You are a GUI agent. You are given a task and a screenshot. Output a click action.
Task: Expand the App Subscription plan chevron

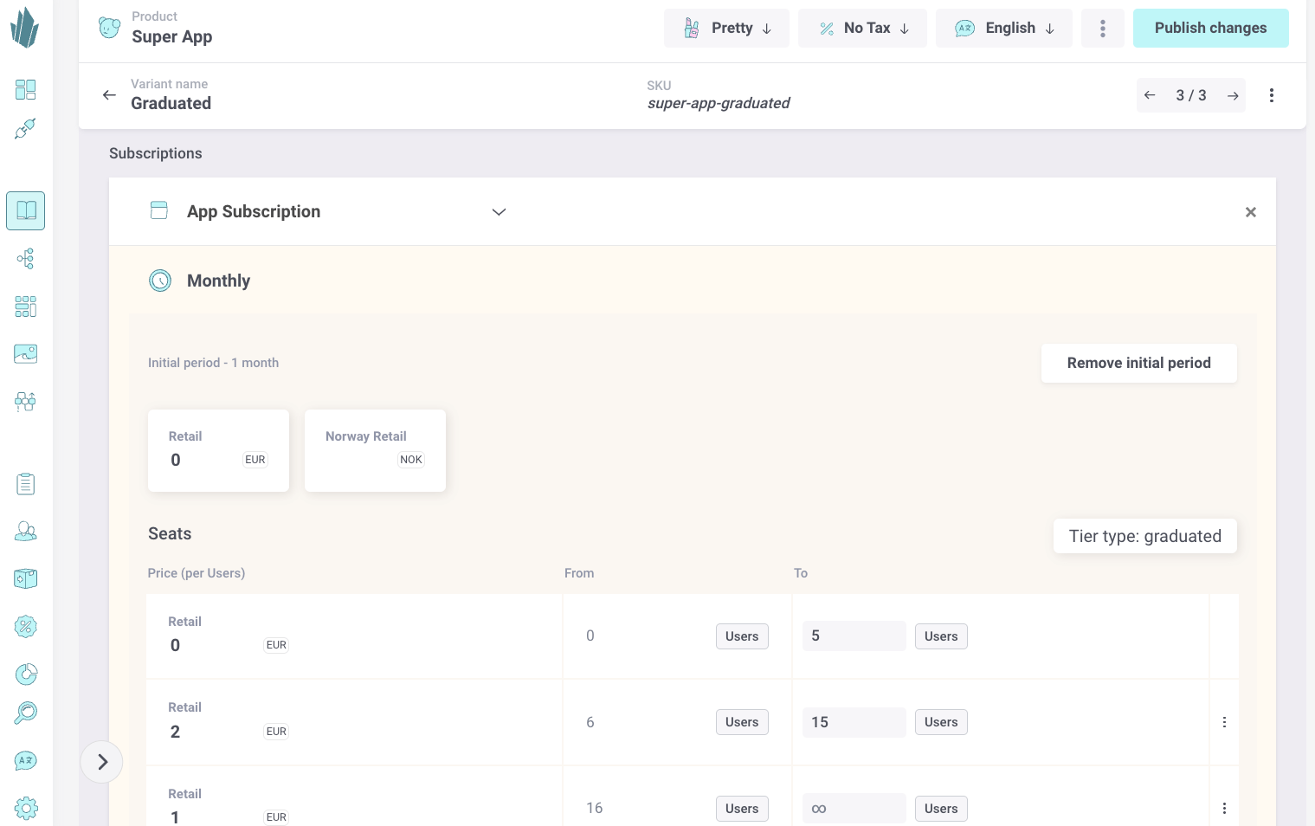tap(499, 212)
